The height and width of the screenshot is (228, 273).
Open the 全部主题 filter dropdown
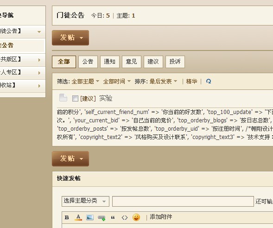[85, 81]
